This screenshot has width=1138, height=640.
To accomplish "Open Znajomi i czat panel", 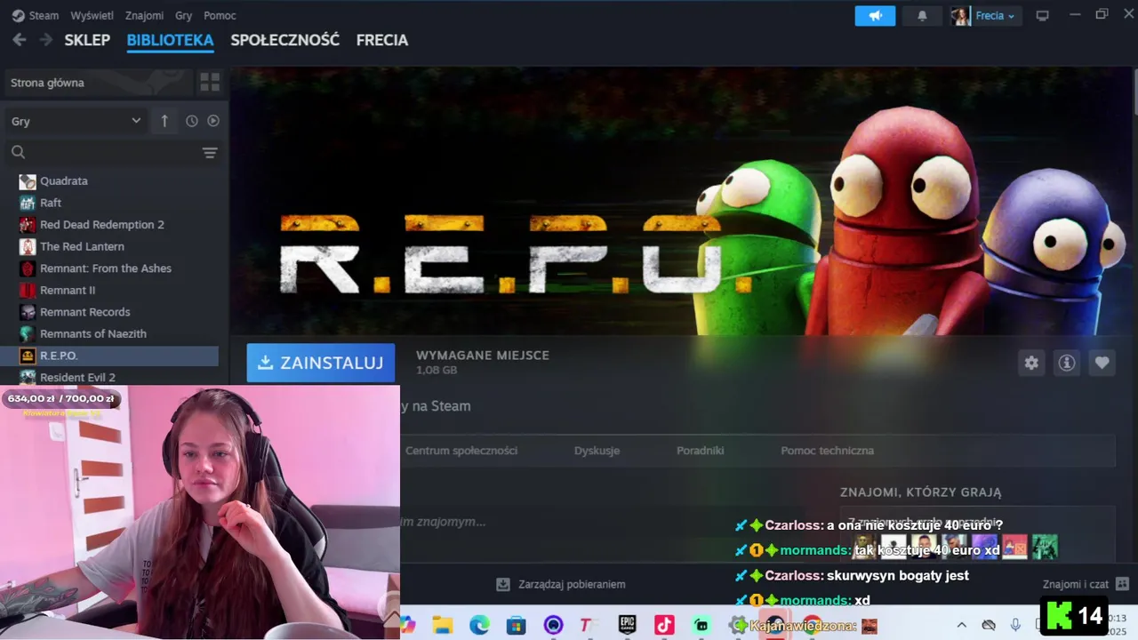I will (1086, 584).
